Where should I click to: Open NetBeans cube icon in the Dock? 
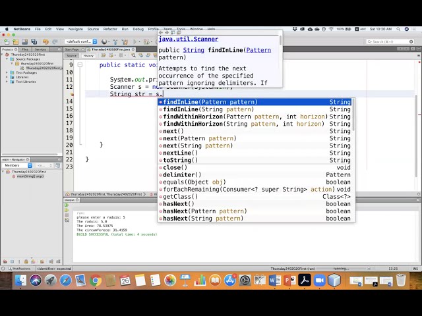point(334,280)
